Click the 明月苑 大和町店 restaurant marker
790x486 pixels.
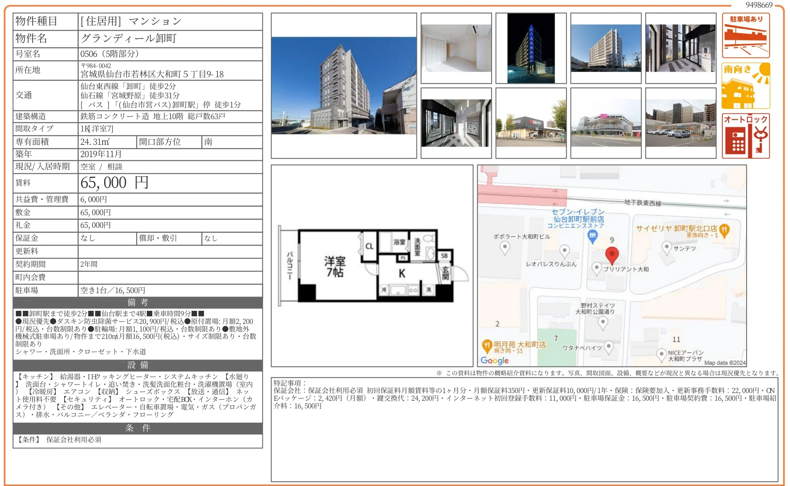(487, 346)
